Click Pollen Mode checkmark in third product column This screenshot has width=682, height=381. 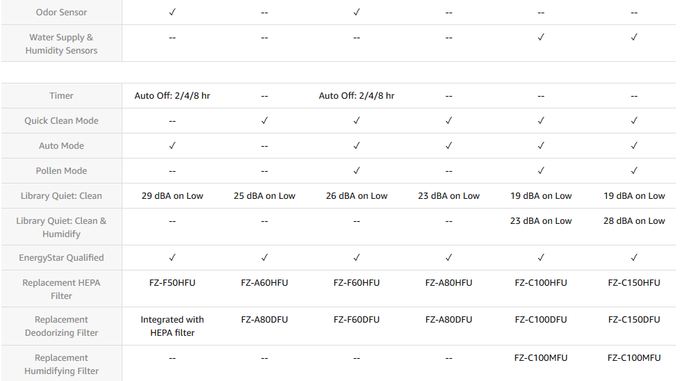[357, 171]
